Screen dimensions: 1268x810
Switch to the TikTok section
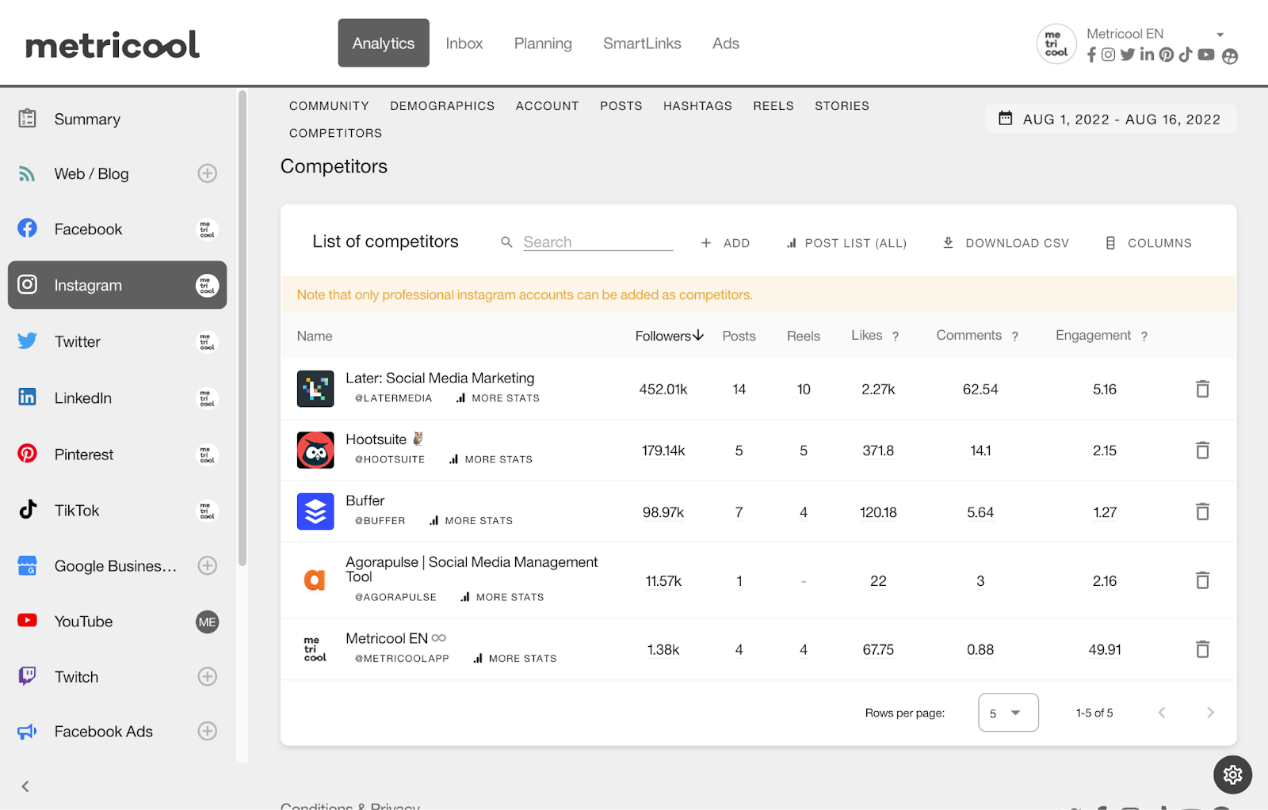(76, 510)
